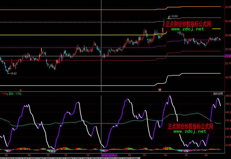Click the www.zdcj.net link in upper chart
231x159 pixels.
pyautogui.click(x=188, y=29)
